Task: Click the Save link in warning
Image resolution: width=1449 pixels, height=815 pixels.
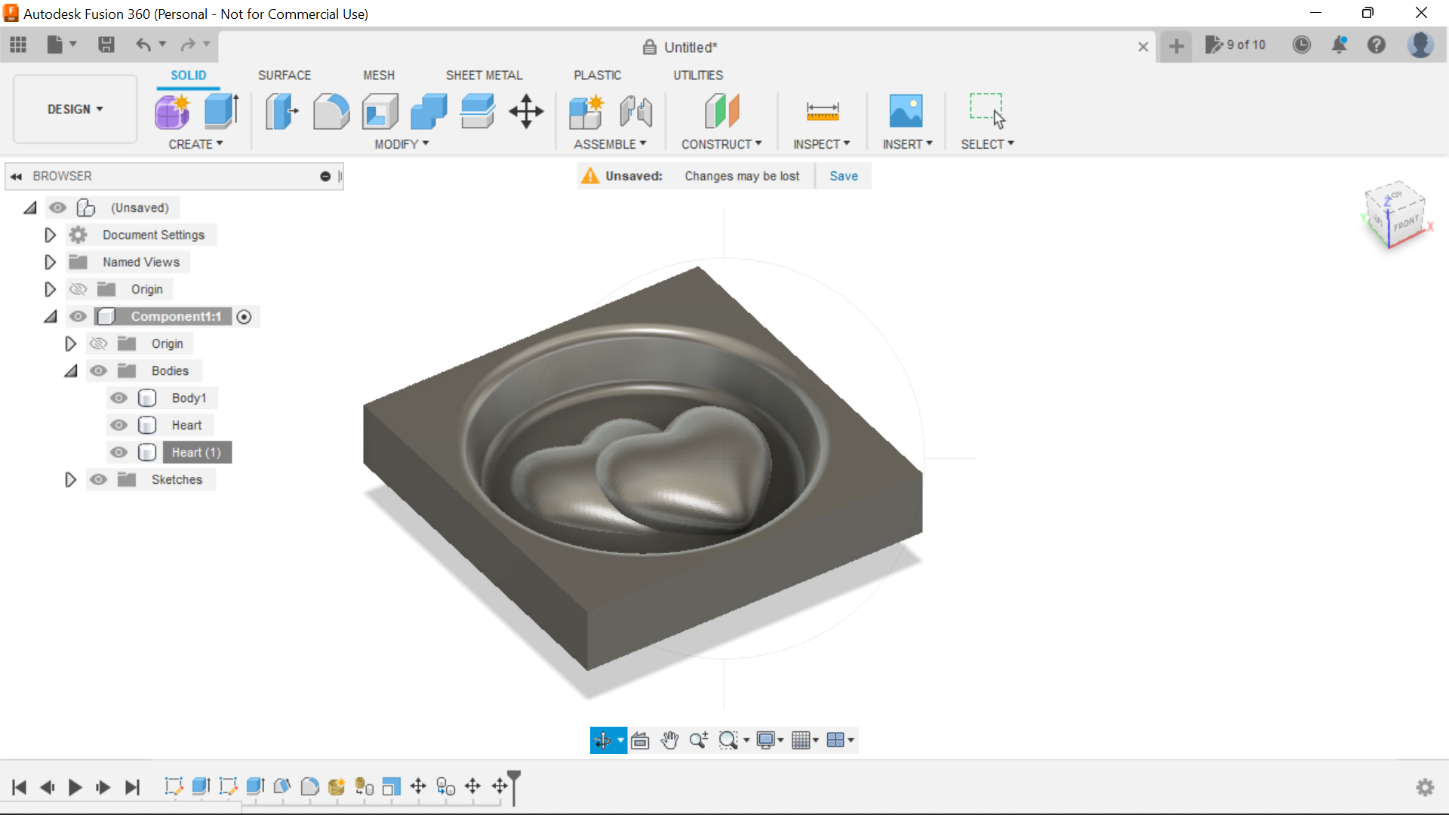Action: (x=843, y=176)
